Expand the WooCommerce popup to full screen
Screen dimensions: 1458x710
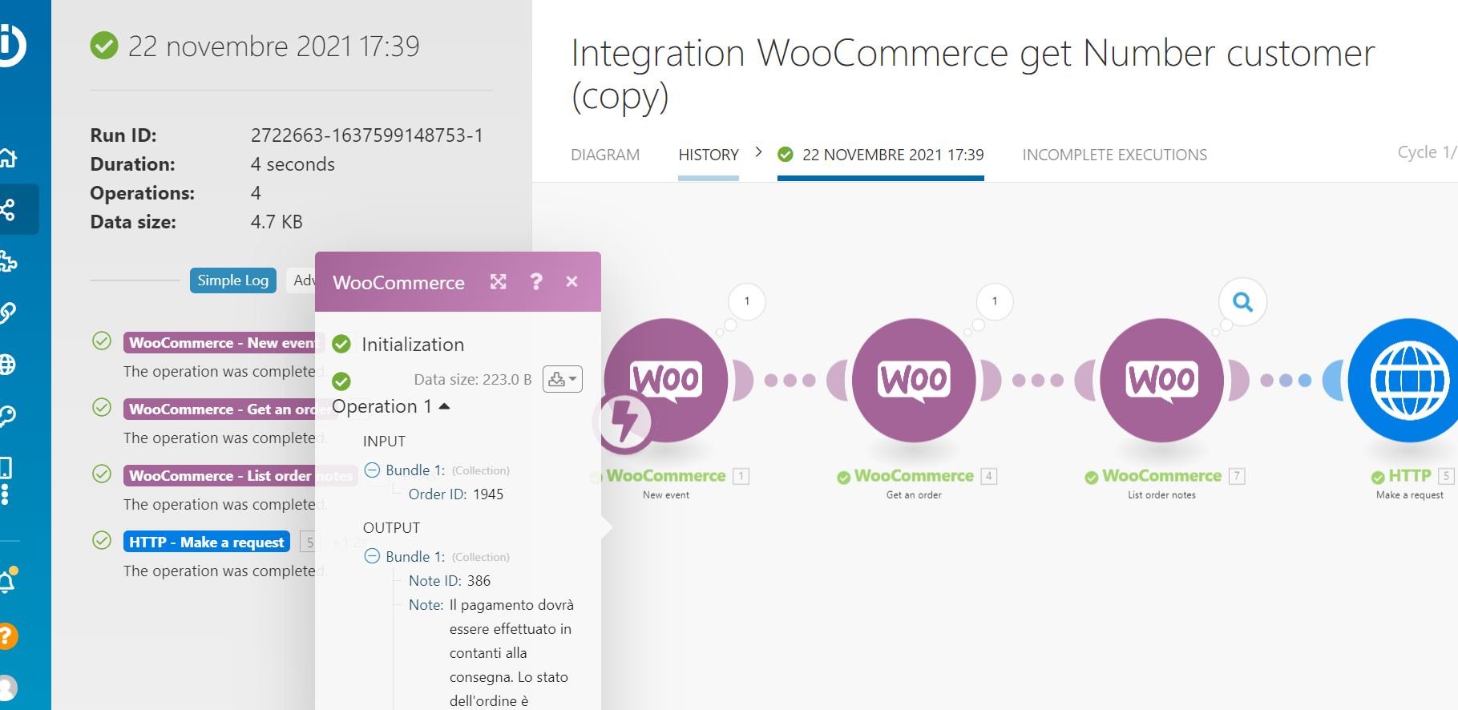[x=499, y=281]
